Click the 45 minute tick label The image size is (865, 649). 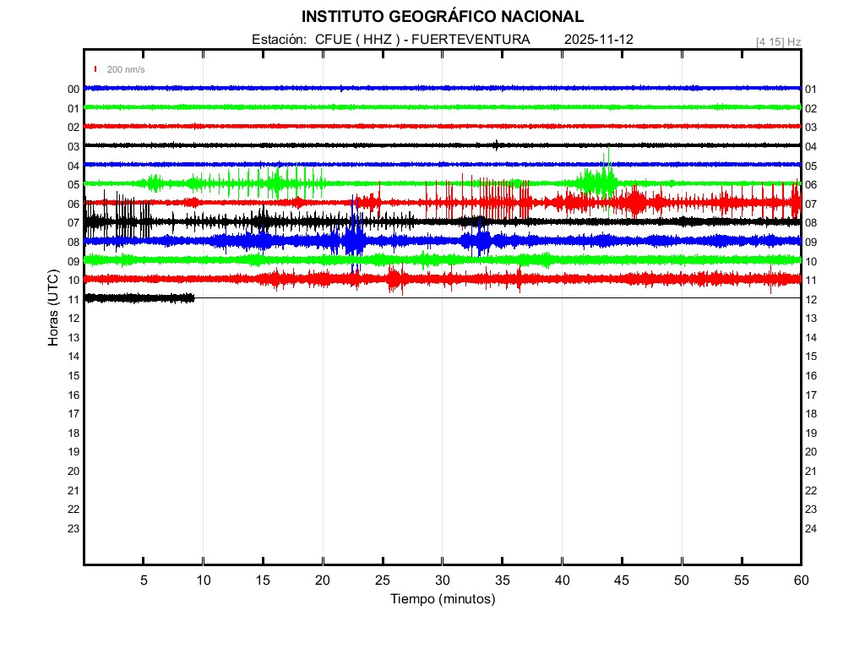point(621,580)
